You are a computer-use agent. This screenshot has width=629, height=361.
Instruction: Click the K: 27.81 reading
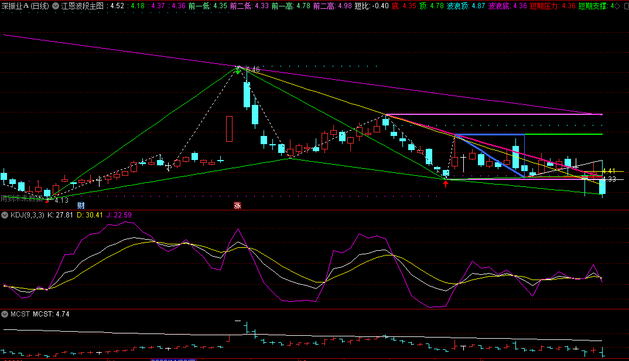point(60,215)
